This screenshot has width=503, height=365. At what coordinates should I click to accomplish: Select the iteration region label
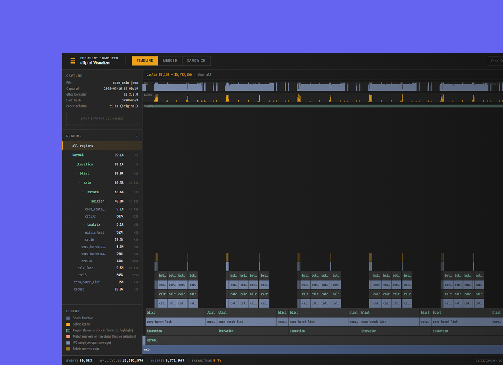click(x=84, y=164)
